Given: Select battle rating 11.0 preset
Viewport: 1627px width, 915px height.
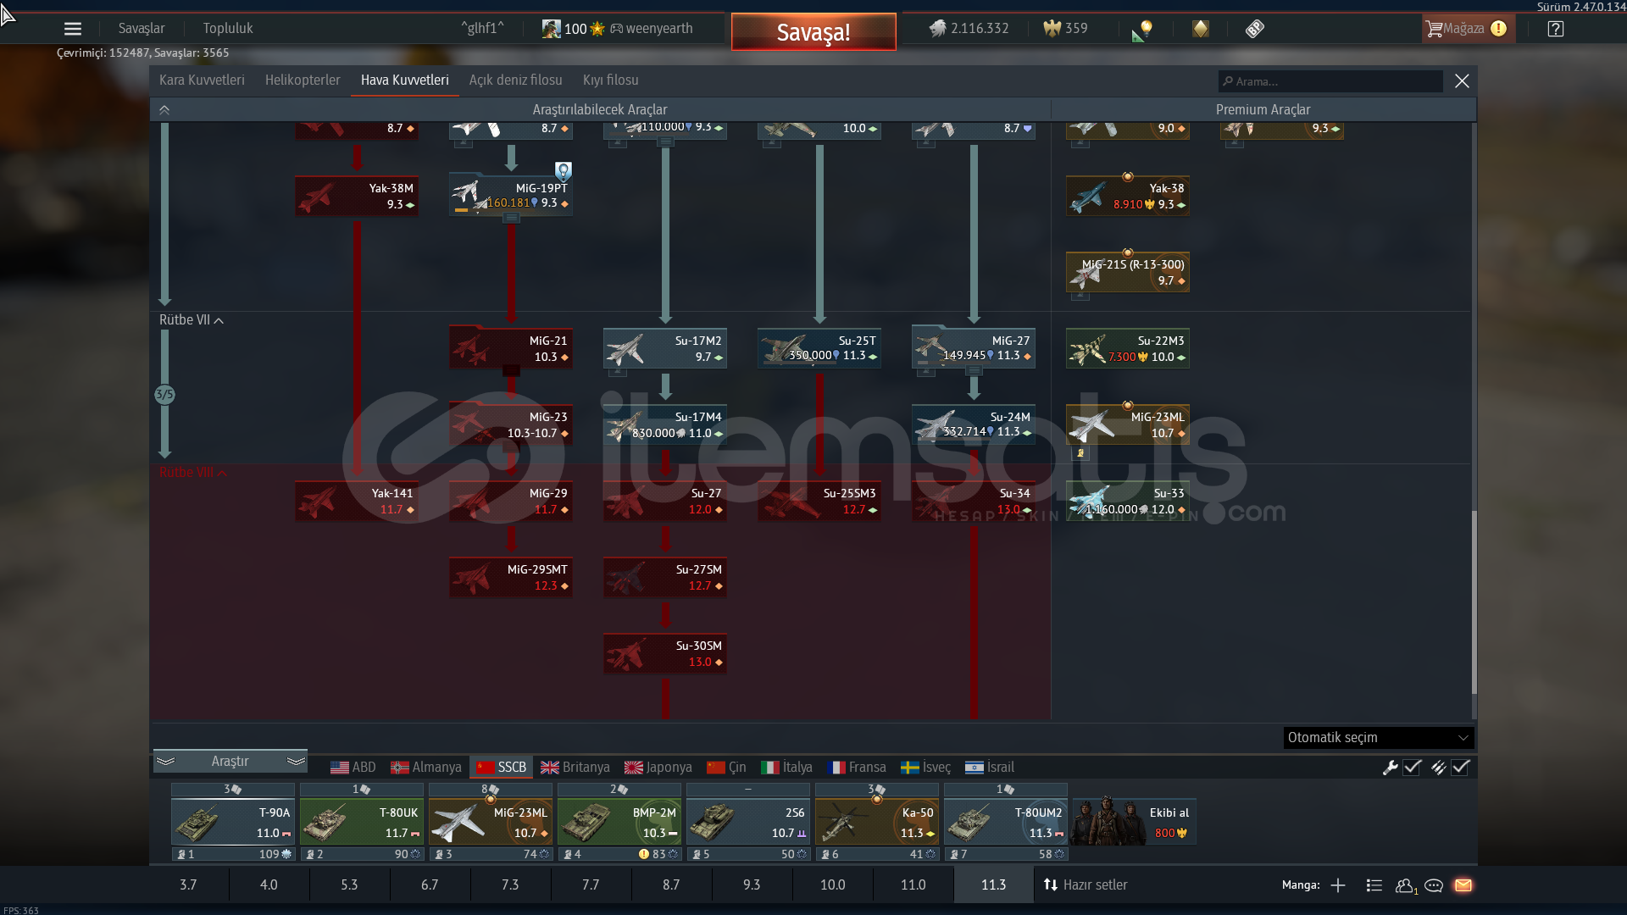Looking at the screenshot, I should [x=913, y=884].
